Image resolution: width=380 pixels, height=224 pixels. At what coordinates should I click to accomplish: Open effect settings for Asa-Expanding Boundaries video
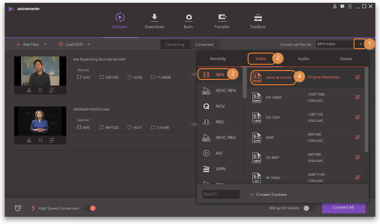point(51,90)
